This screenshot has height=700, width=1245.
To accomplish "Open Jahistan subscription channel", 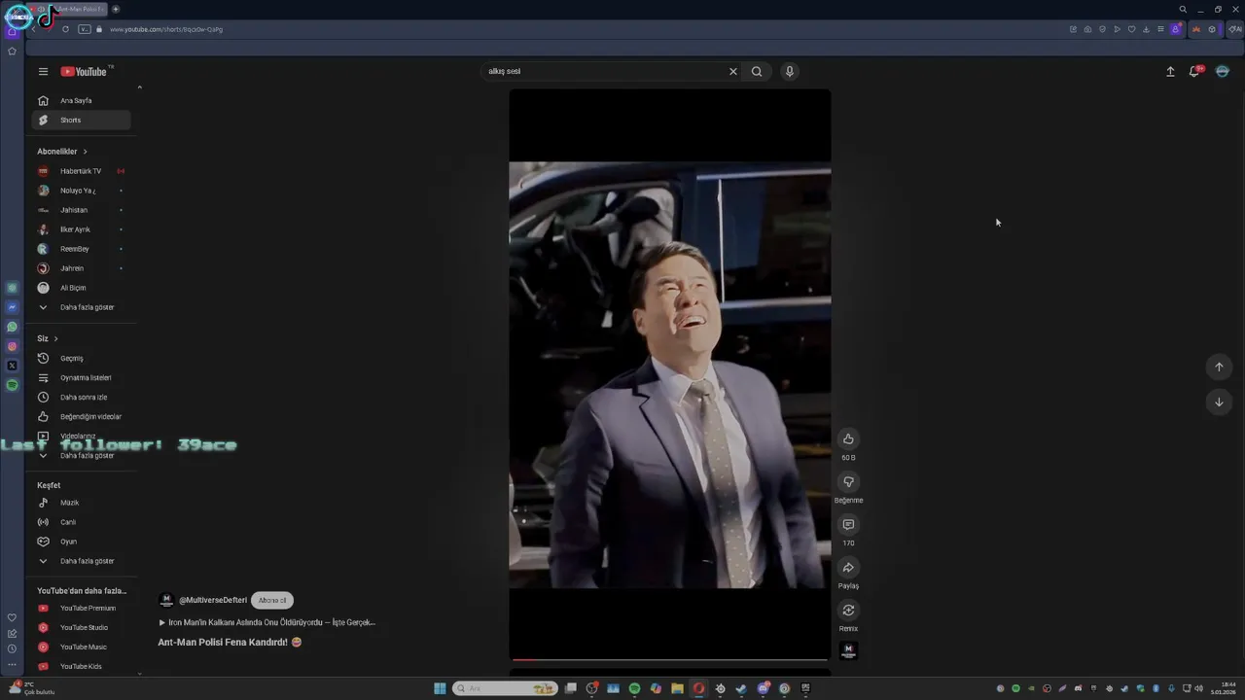I will coord(81,210).
